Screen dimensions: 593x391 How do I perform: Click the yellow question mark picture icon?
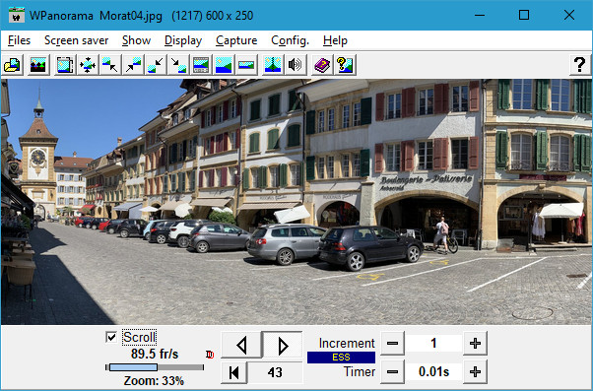(345, 65)
